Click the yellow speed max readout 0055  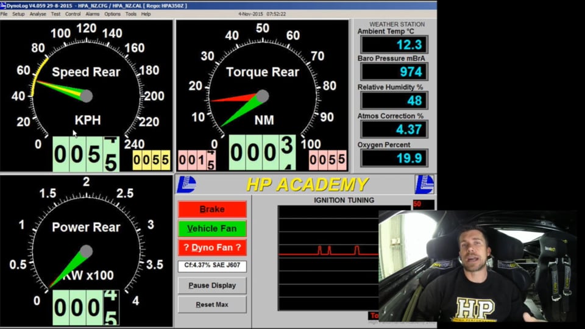pyautogui.click(x=152, y=160)
